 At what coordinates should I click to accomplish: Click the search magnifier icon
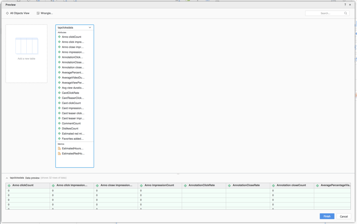pyautogui.click(x=346, y=13)
